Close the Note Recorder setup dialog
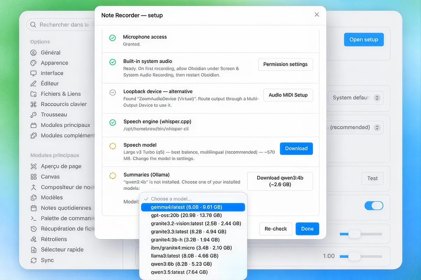 pyautogui.click(x=317, y=15)
